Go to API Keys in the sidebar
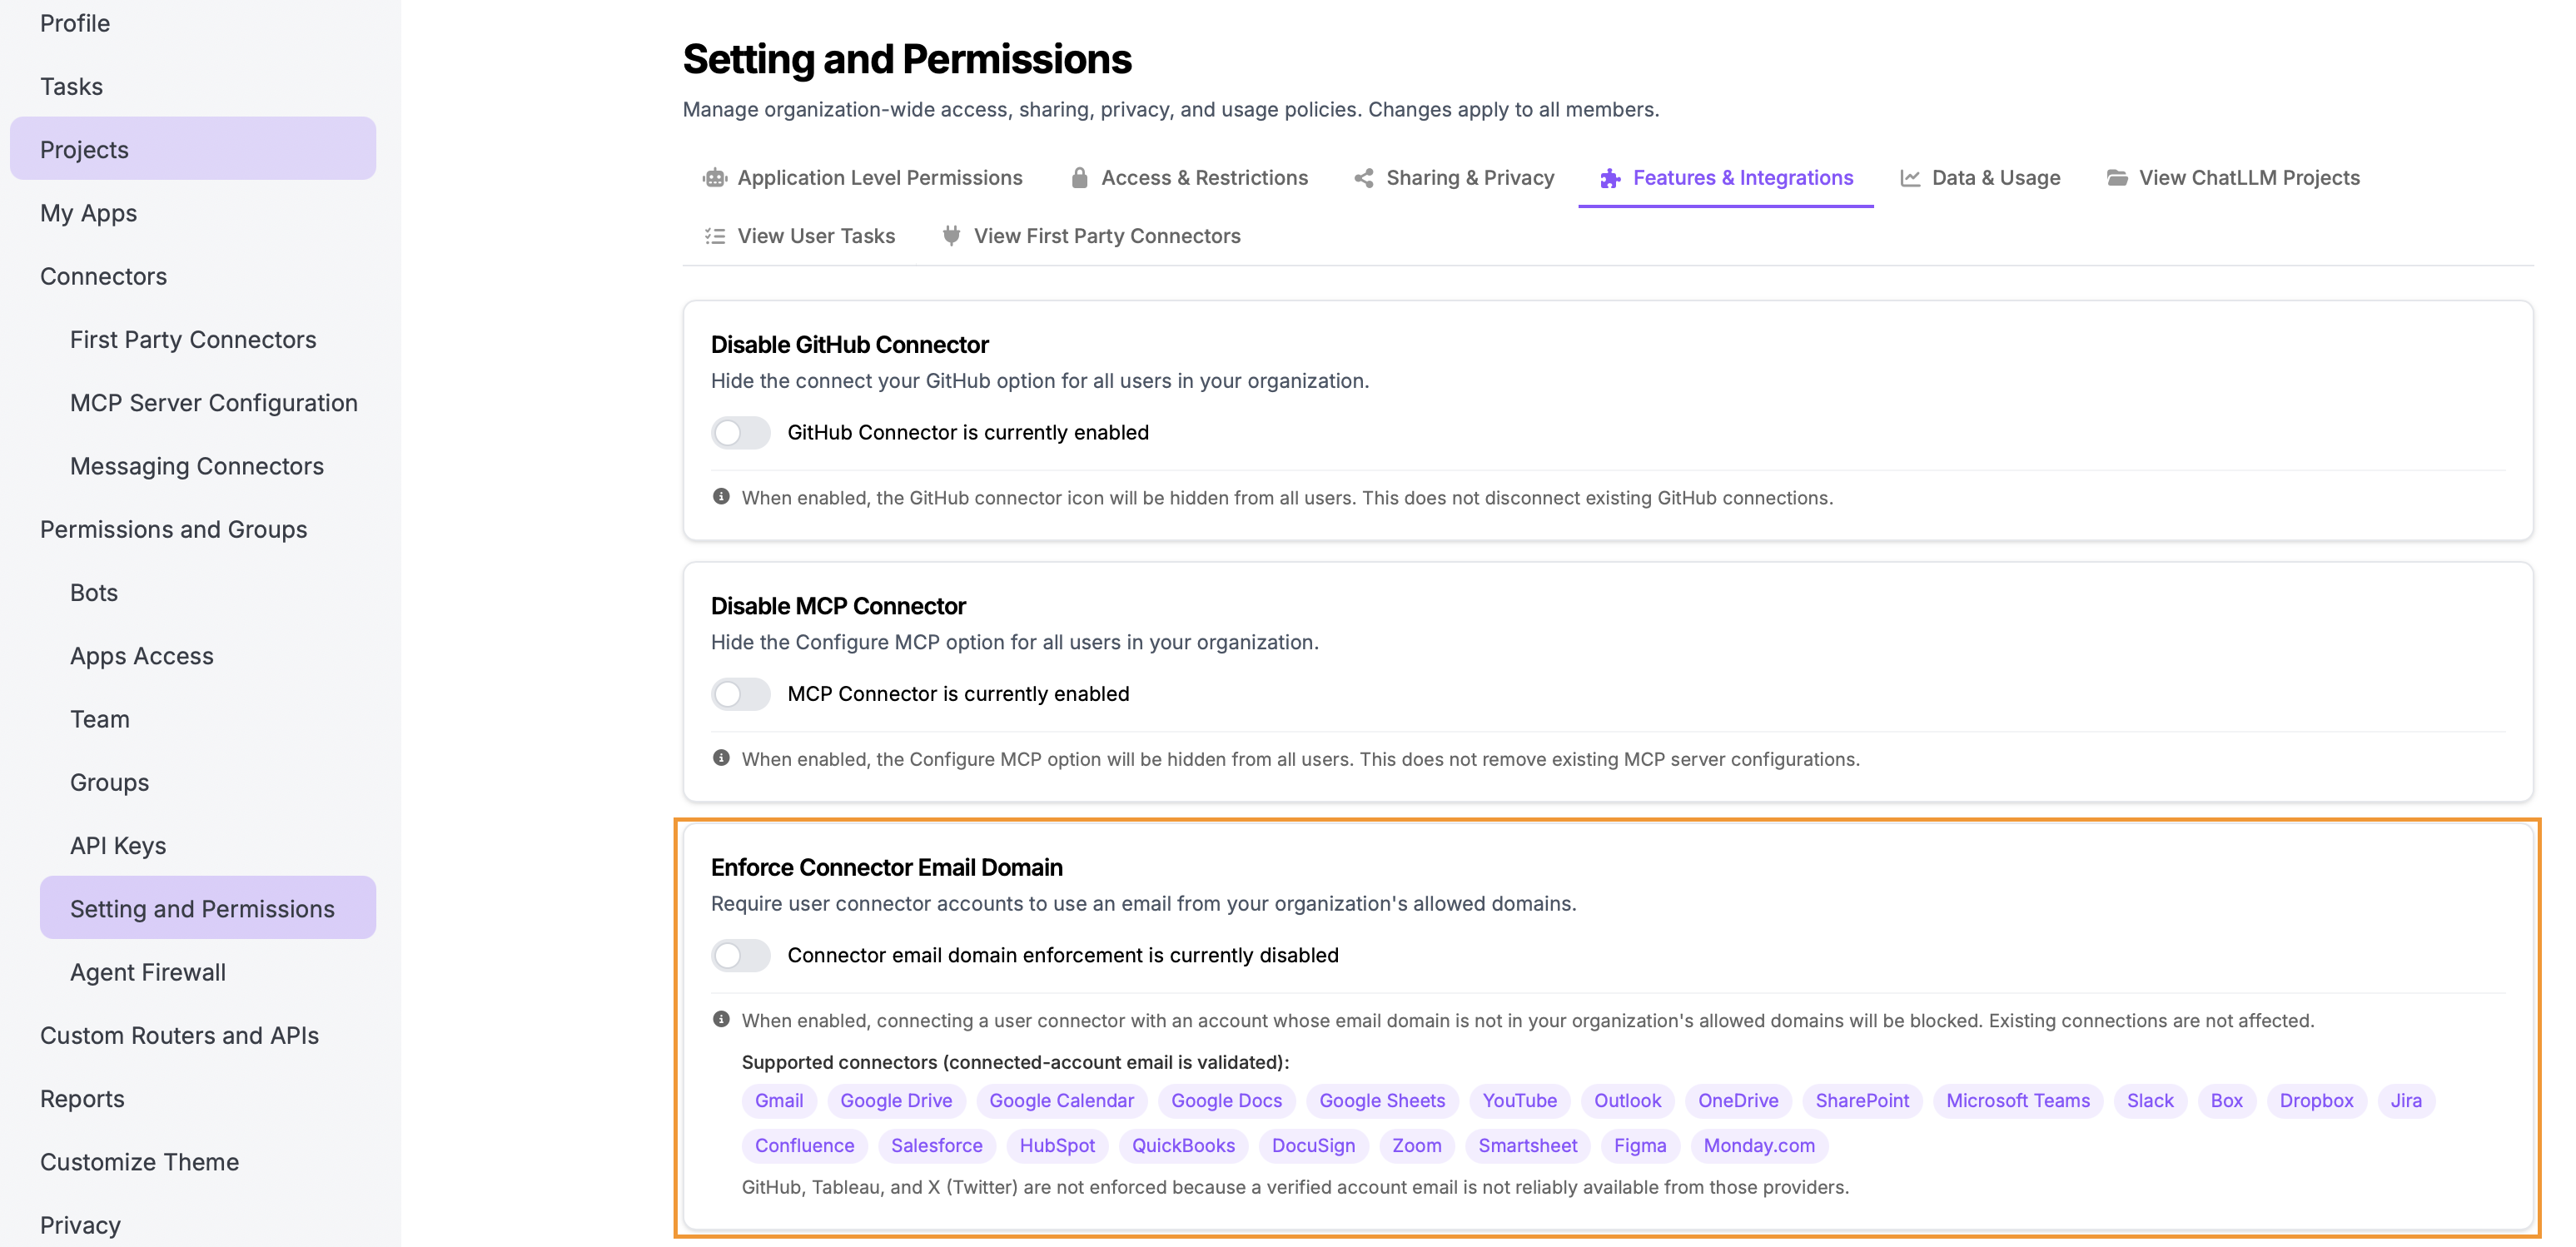 point(117,846)
